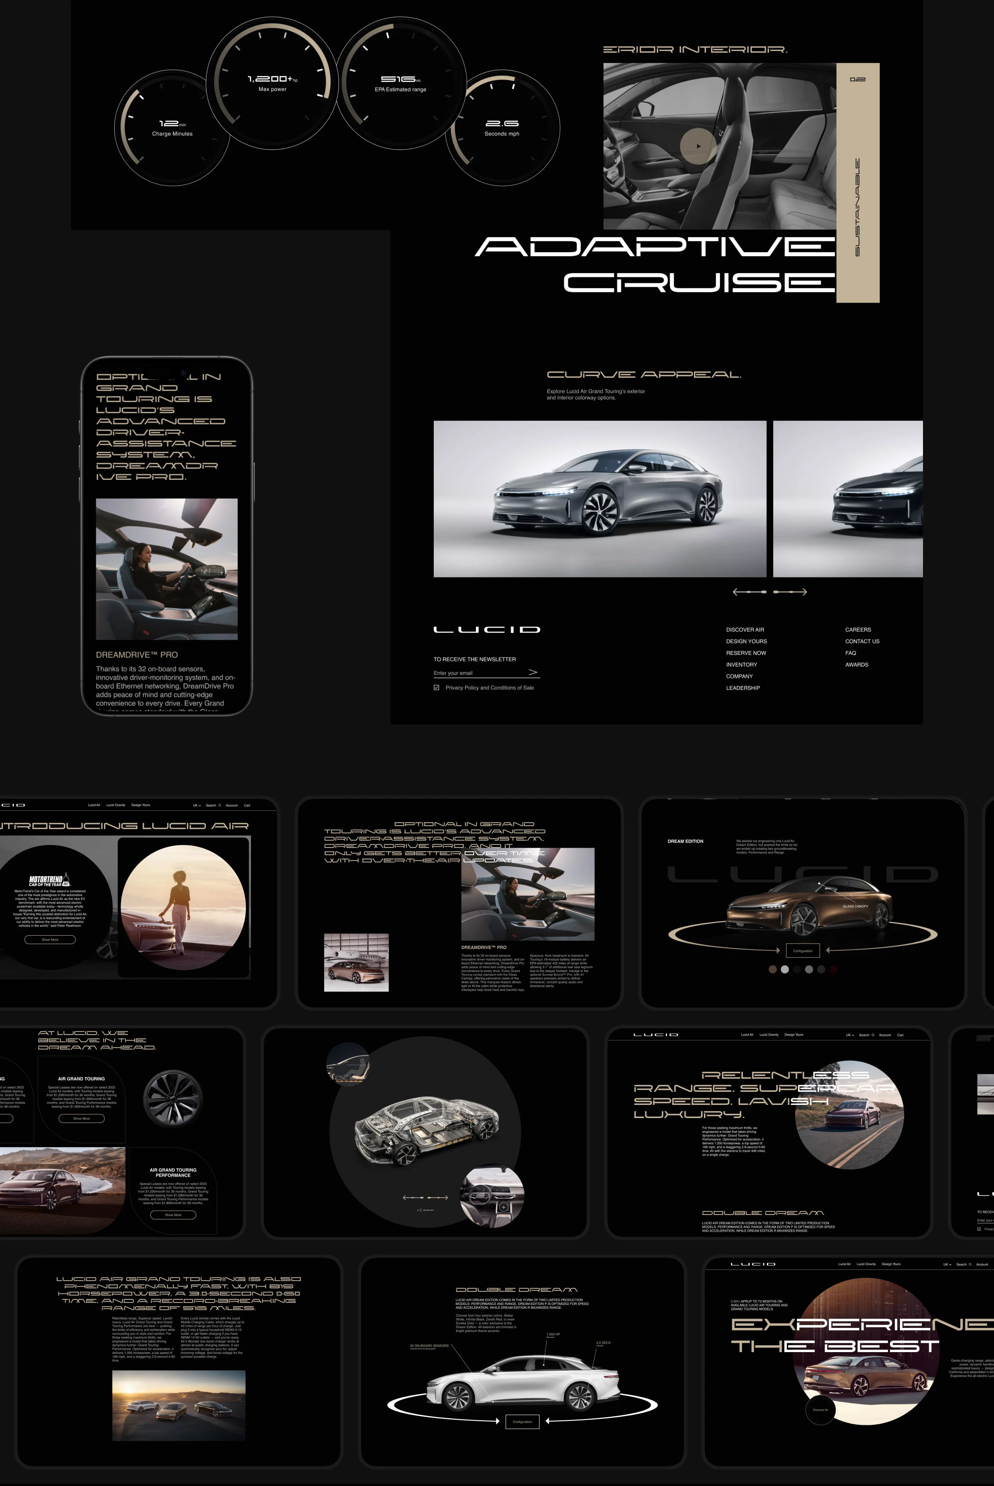Click the Charge Minutes gauge
Screen dimensions: 994x1486
[173, 127]
